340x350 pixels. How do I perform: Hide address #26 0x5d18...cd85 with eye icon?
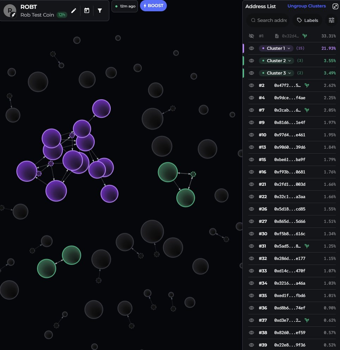(x=251, y=209)
